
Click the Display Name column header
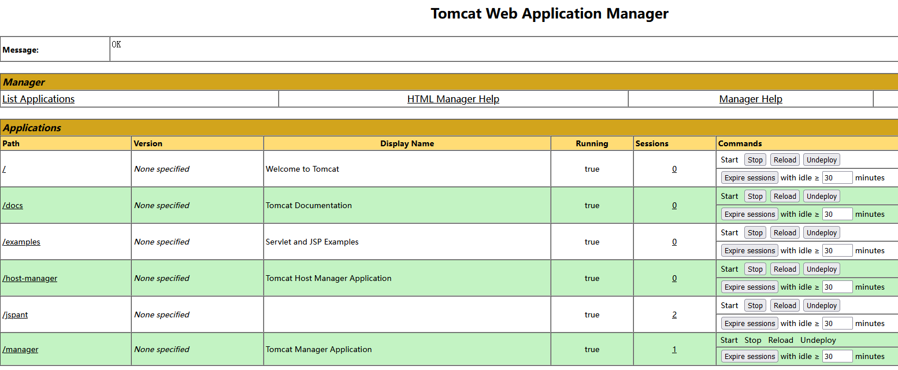point(407,143)
